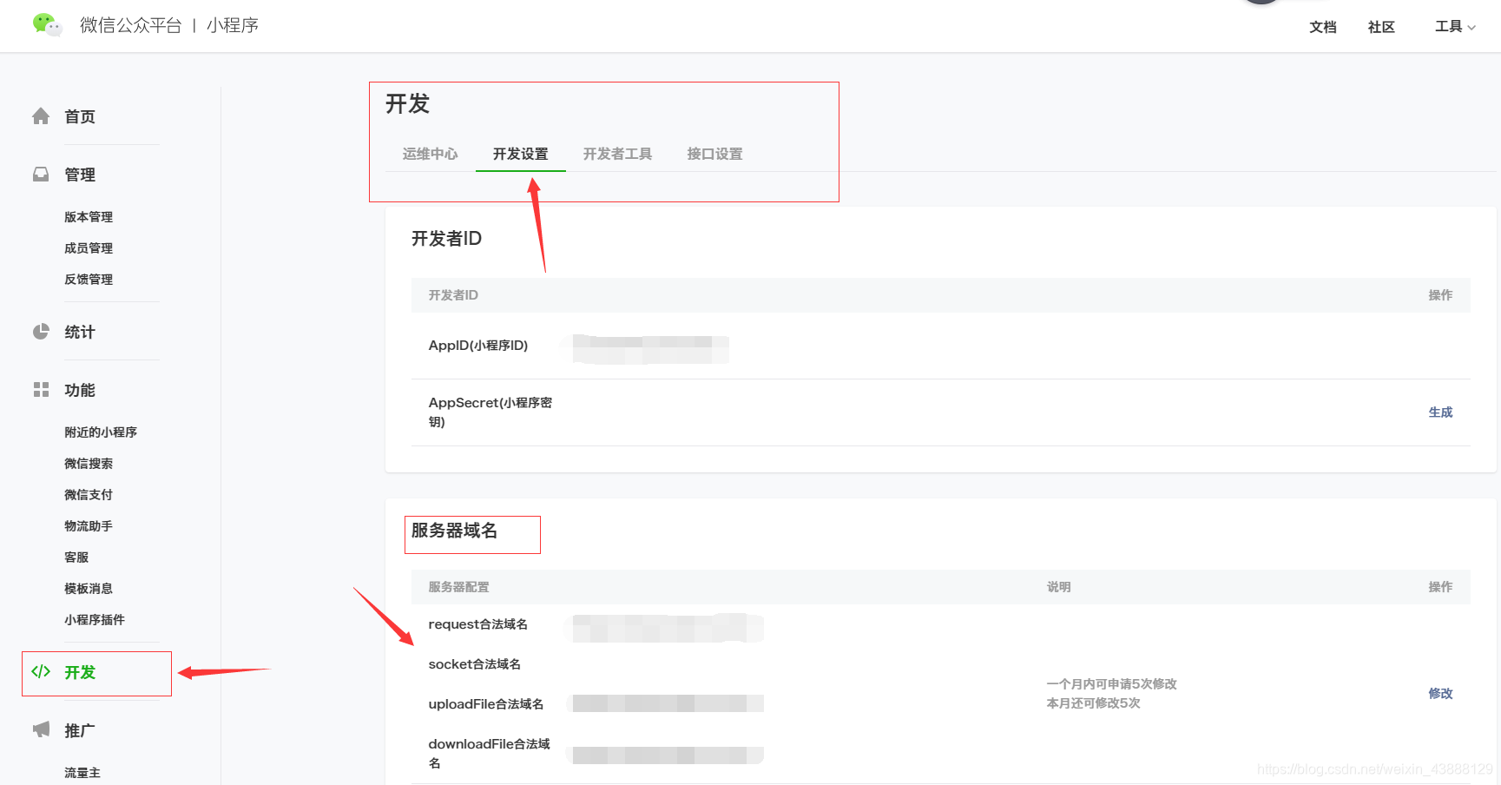Click the 统计 pie chart icon
The width and height of the screenshot is (1501, 785).
(41, 332)
